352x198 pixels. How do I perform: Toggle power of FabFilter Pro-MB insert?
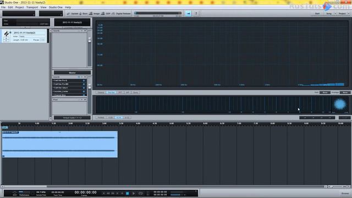84,84
